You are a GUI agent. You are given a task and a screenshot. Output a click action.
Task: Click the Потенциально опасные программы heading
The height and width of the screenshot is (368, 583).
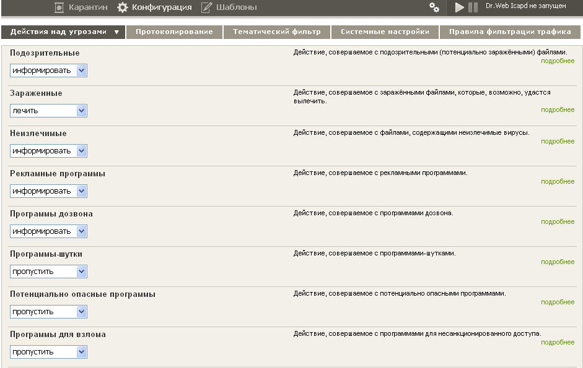tap(82, 294)
